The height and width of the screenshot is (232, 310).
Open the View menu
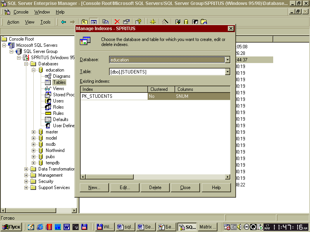pyautogui.click(x=30, y=22)
